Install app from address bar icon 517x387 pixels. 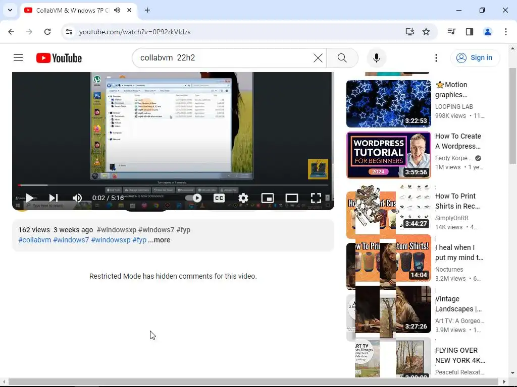point(409,32)
